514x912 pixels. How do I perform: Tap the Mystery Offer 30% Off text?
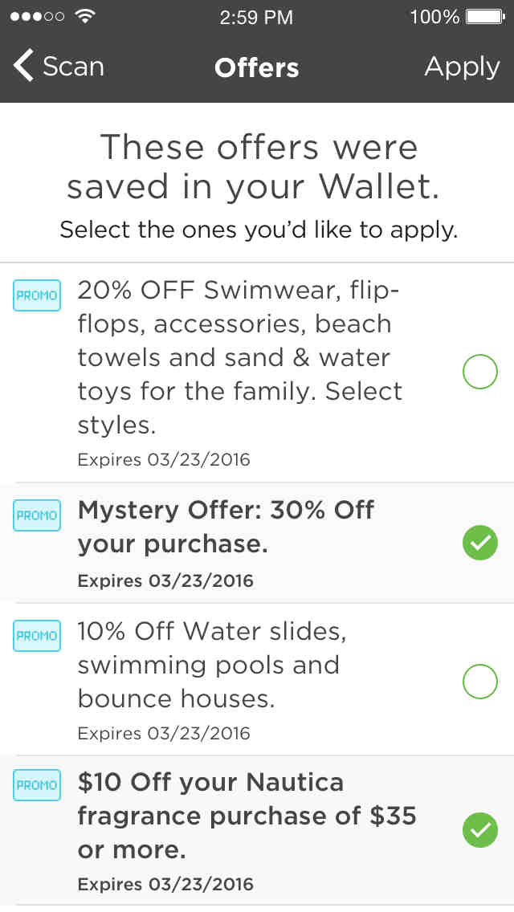click(226, 527)
